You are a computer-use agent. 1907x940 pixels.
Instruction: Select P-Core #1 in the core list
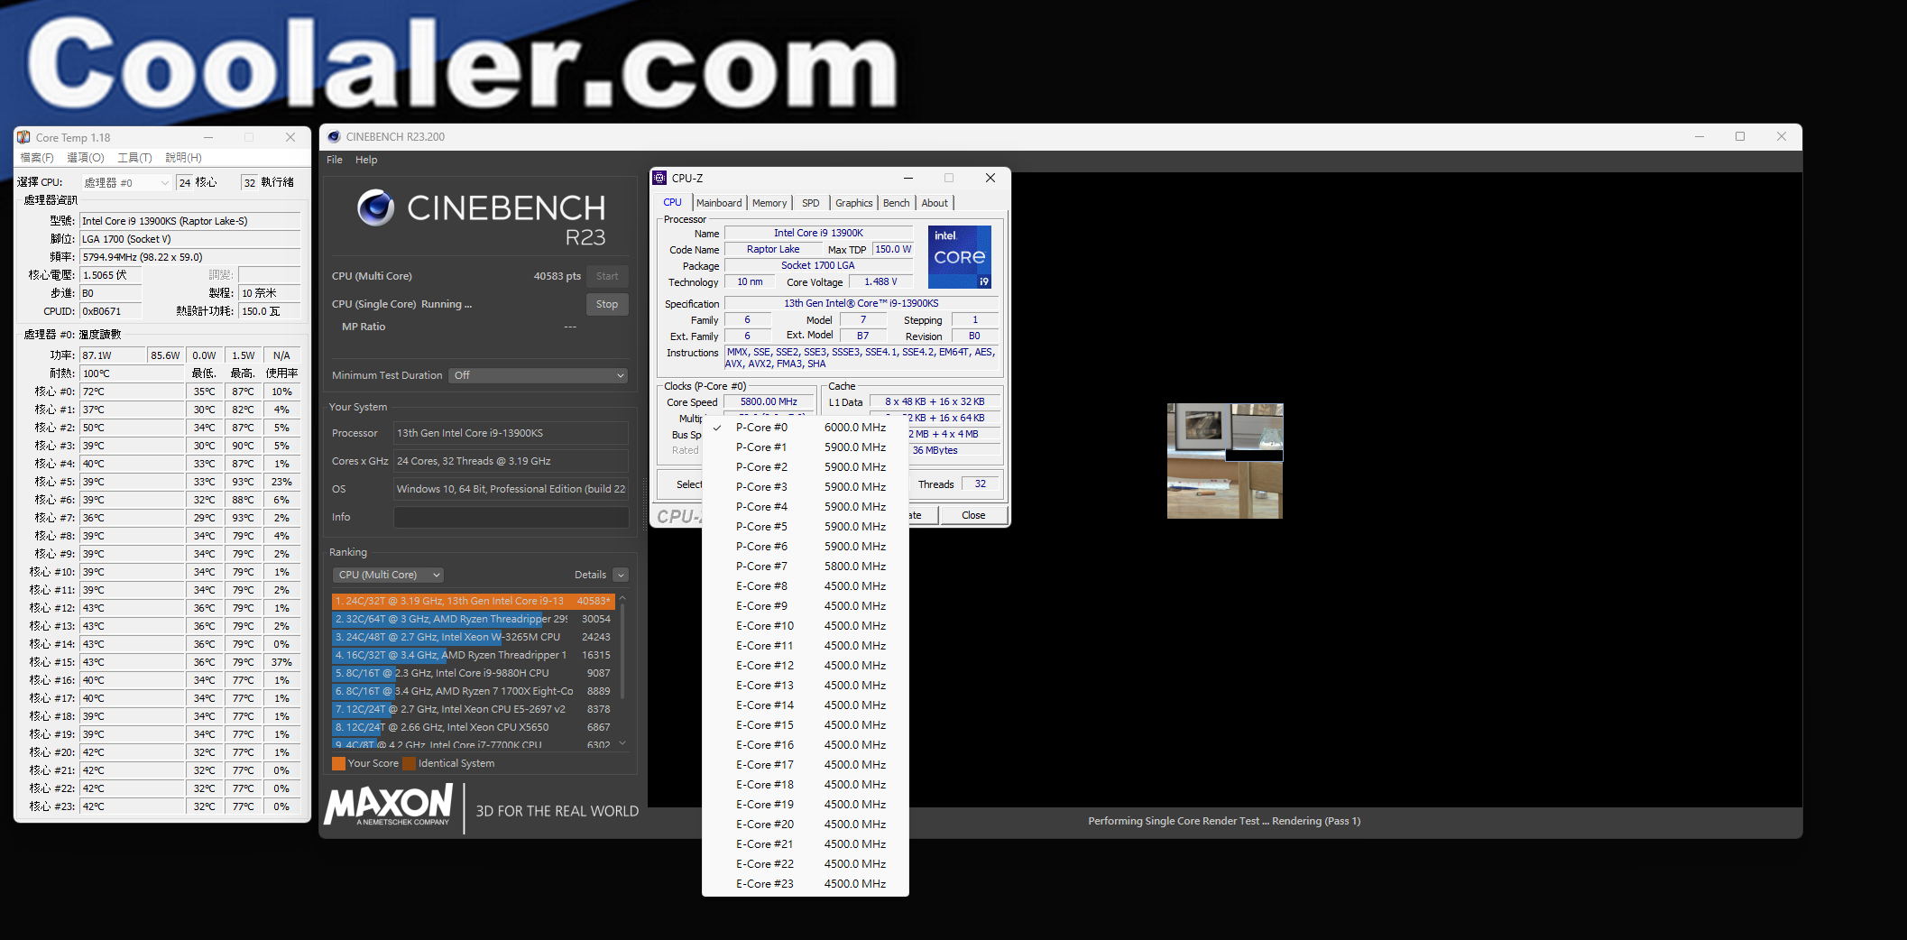(805, 447)
